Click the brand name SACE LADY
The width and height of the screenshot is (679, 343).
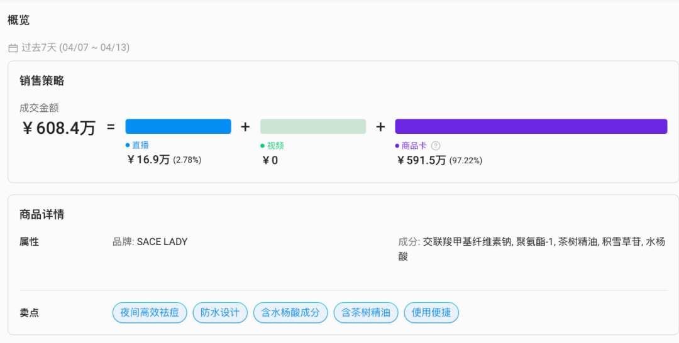pos(162,242)
